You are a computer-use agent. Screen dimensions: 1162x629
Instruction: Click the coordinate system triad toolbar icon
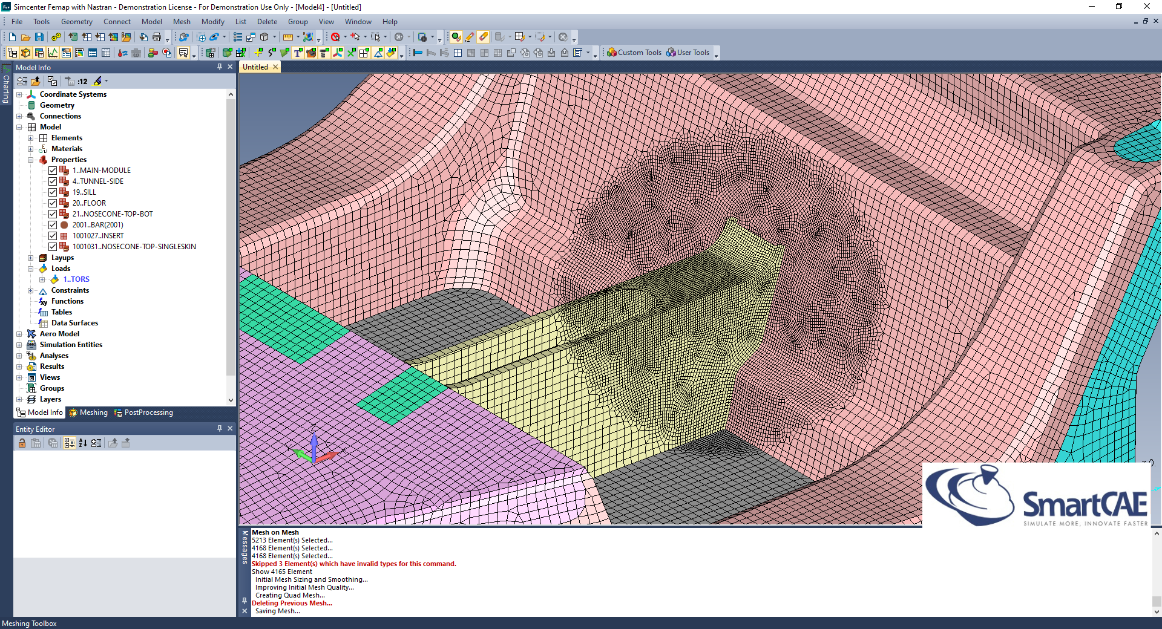tap(338, 53)
